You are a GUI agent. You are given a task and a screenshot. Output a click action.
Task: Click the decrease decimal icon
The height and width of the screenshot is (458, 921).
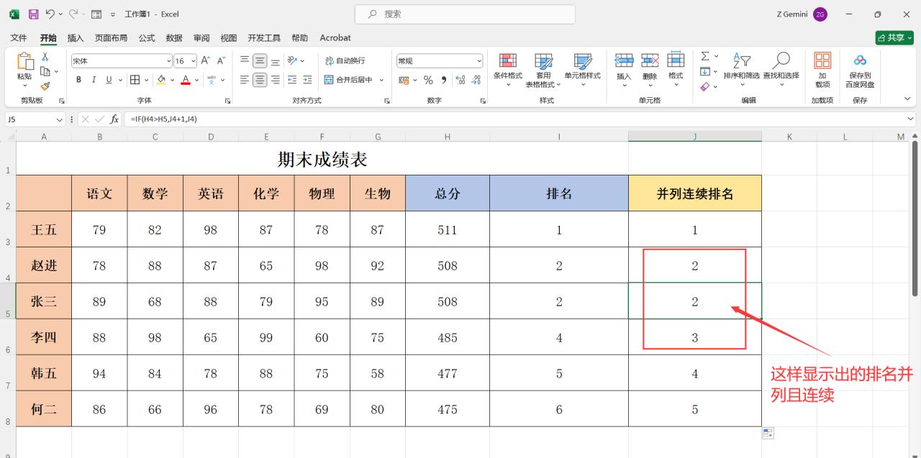click(x=477, y=80)
